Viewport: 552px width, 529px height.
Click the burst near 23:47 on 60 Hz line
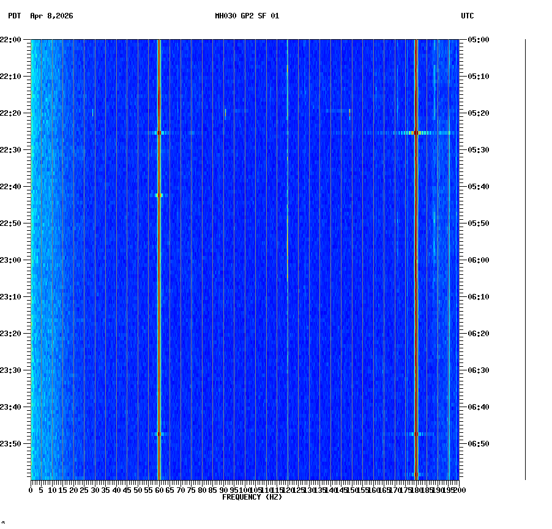click(x=159, y=433)
